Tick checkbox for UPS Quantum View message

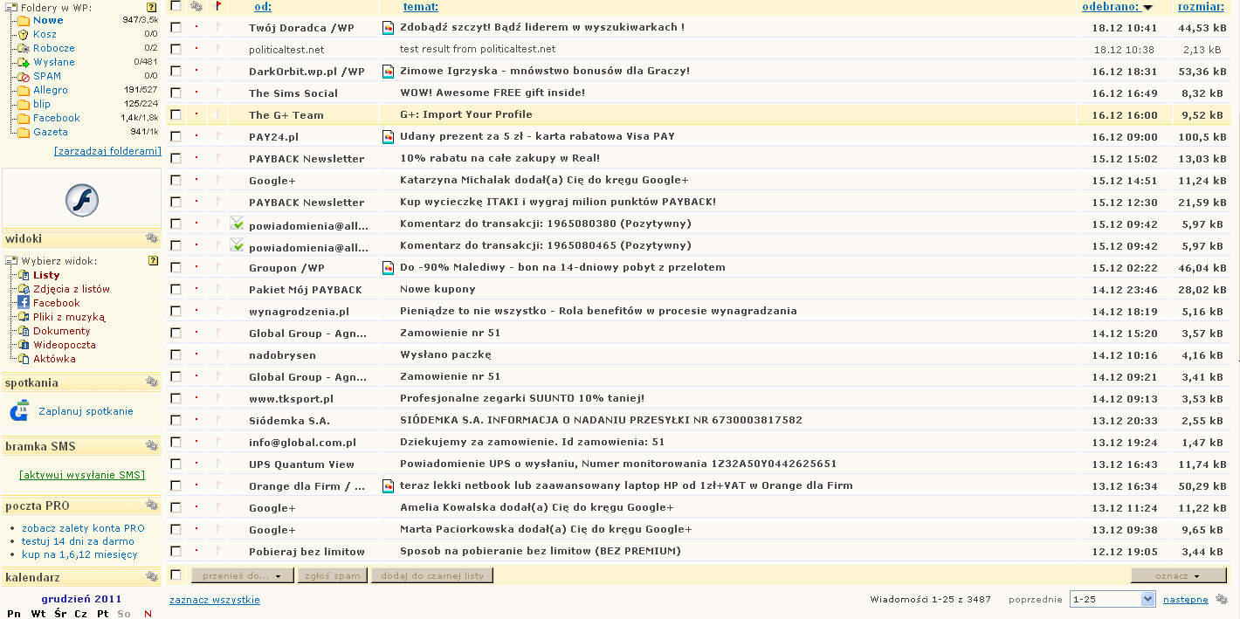(176, 464)
